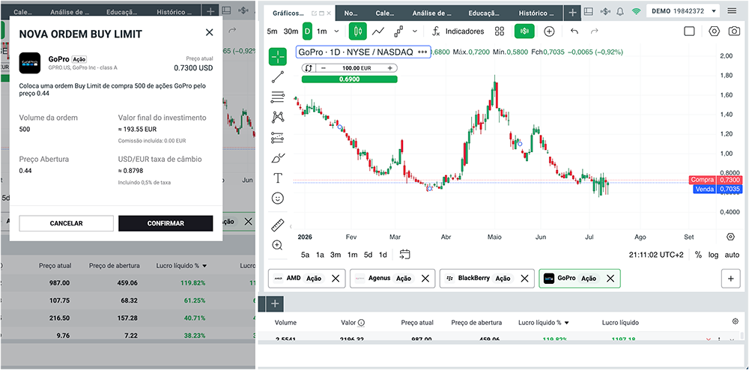This screenshot has width=749, height=370.
Task: Undo last chart action
Action: click(x=574, y=31)
